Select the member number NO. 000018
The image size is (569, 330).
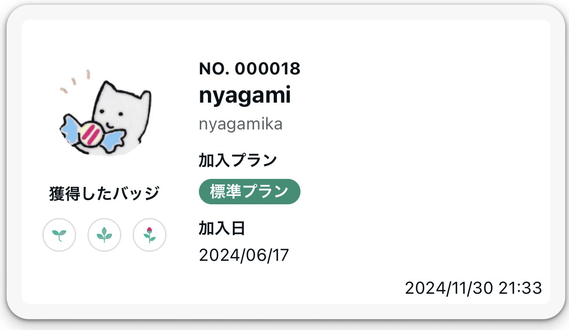250,68
